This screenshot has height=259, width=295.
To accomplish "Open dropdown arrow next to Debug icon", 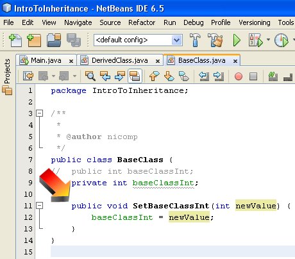I will (268, 40).
